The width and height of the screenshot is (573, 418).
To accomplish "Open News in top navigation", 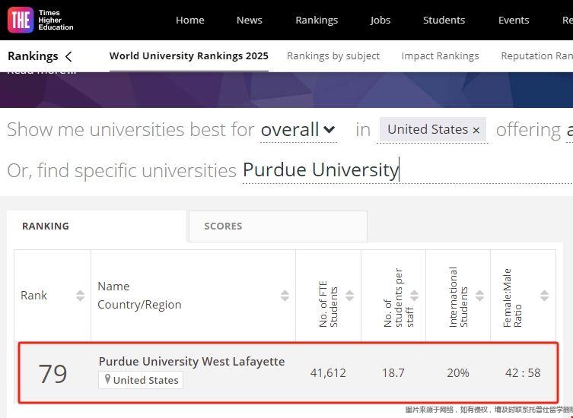I will coord(250,20).
